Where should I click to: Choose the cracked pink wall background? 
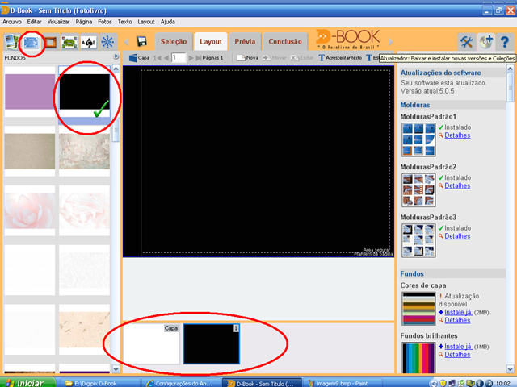point(84,152)
